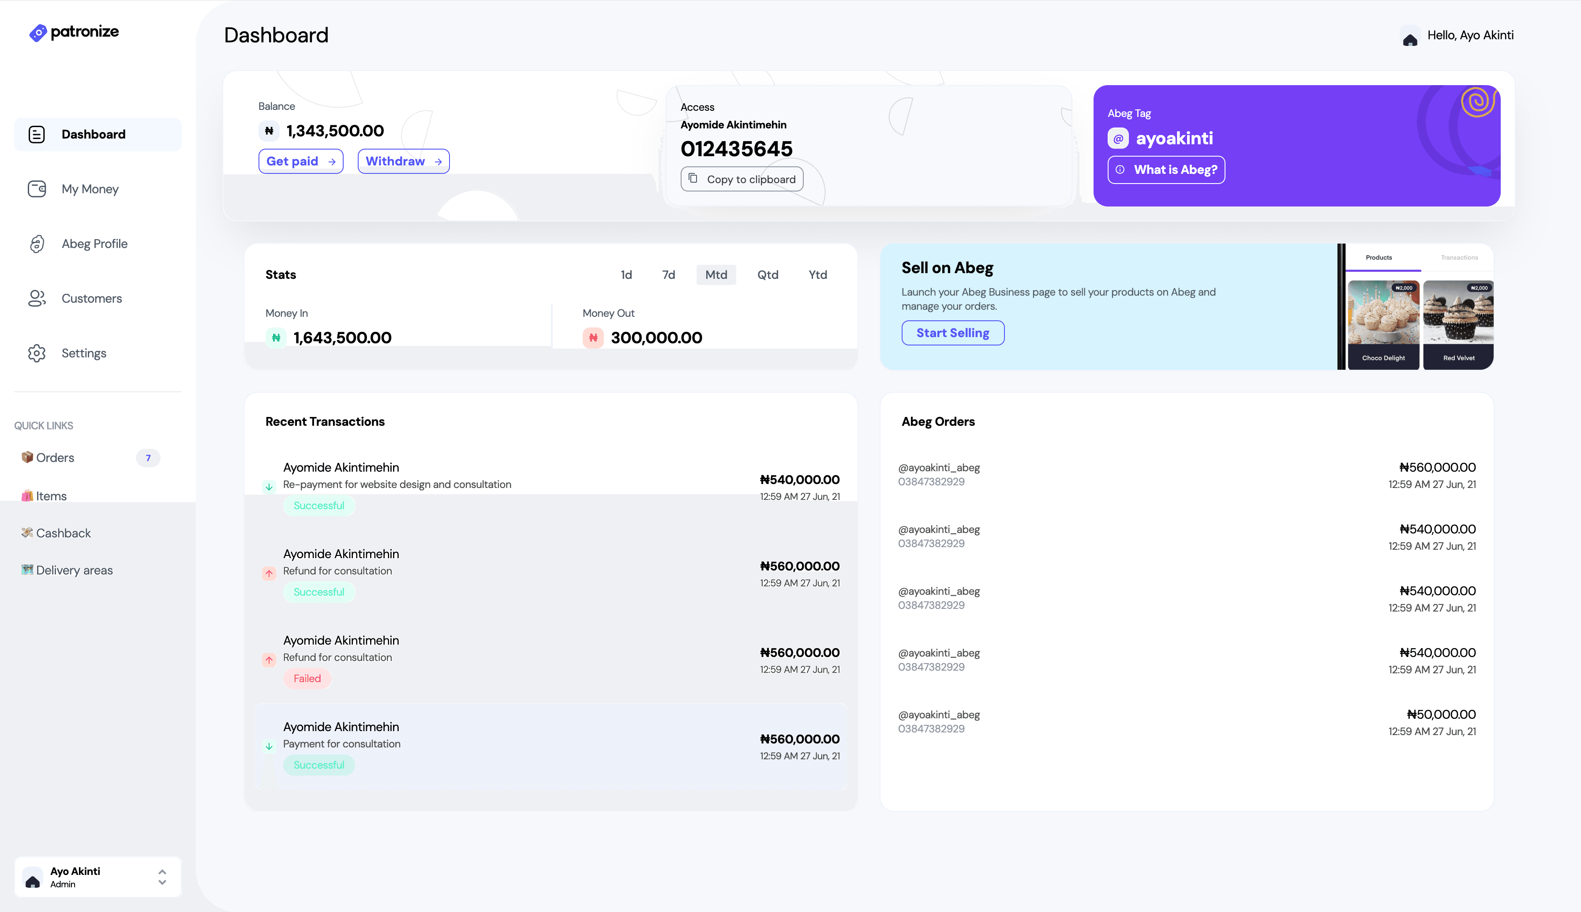This screenshot has height=912, width=1581.
Task: Click the Balance amount 1,343,500.00
Action: coord(335,131)
